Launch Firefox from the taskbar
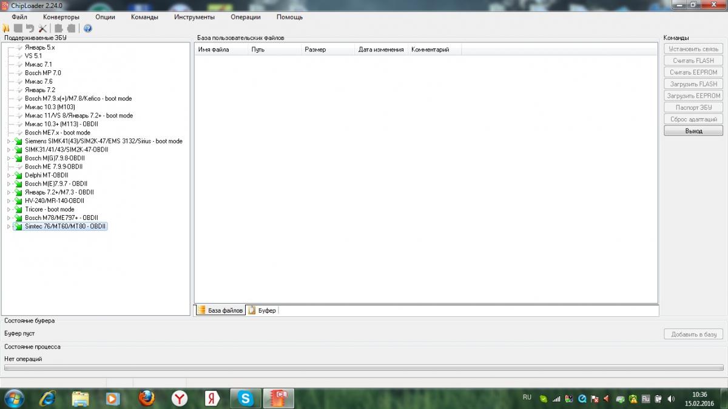Screen dimensions: 728x409 (x=146, y=398)
